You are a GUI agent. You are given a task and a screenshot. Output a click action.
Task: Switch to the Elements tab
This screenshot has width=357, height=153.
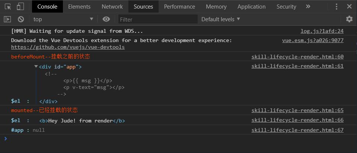click(79, 7)
